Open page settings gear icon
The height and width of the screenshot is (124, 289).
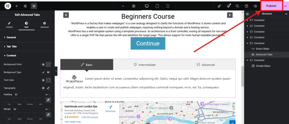[x=133, y=6]
